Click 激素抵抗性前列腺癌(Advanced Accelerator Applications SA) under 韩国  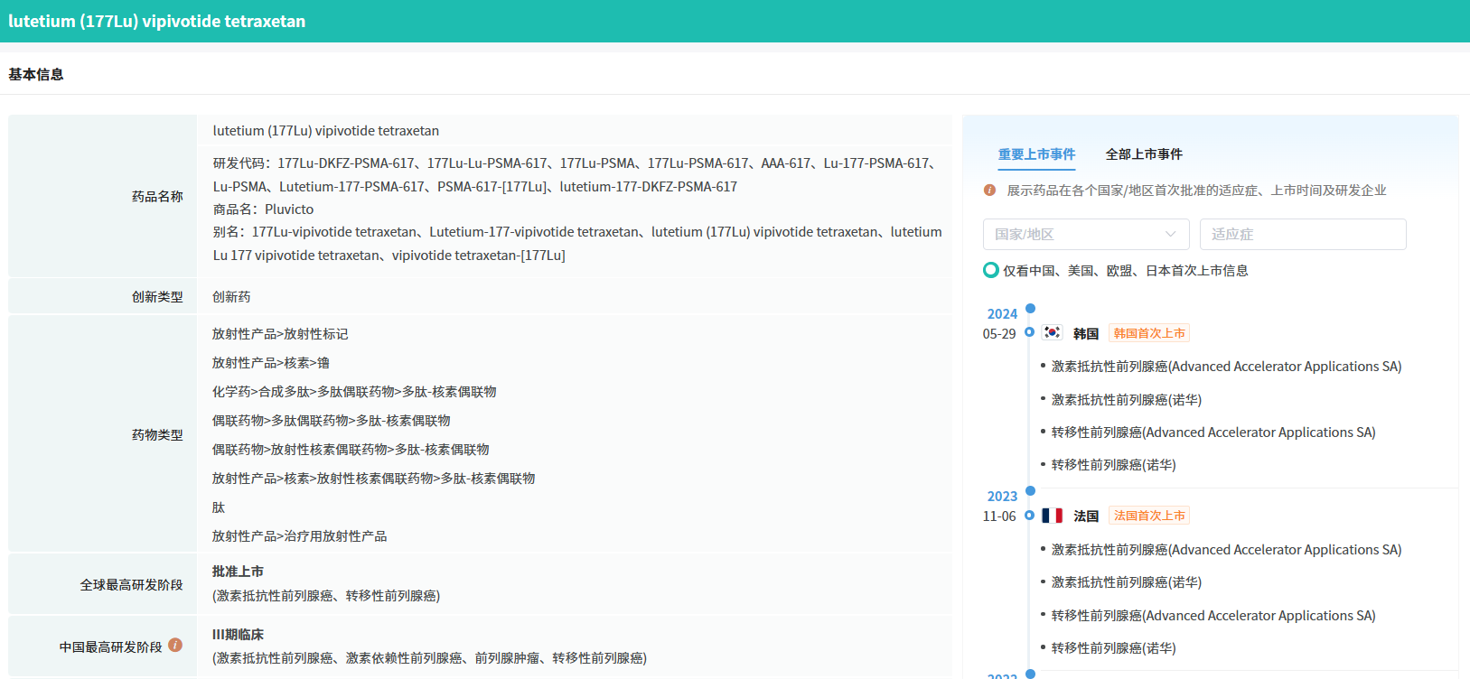coord(1226,367)
